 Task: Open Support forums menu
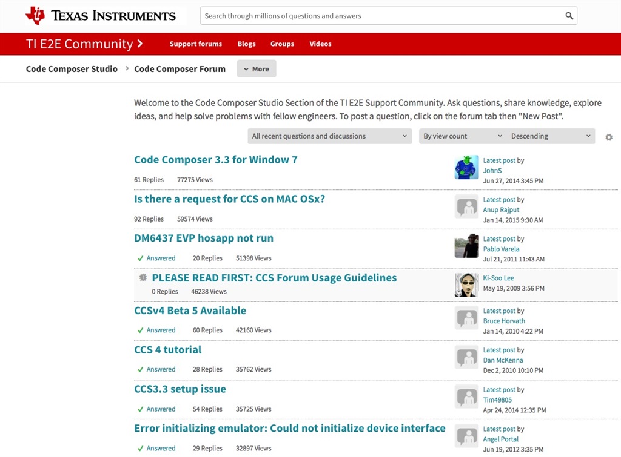pos(196,44)
